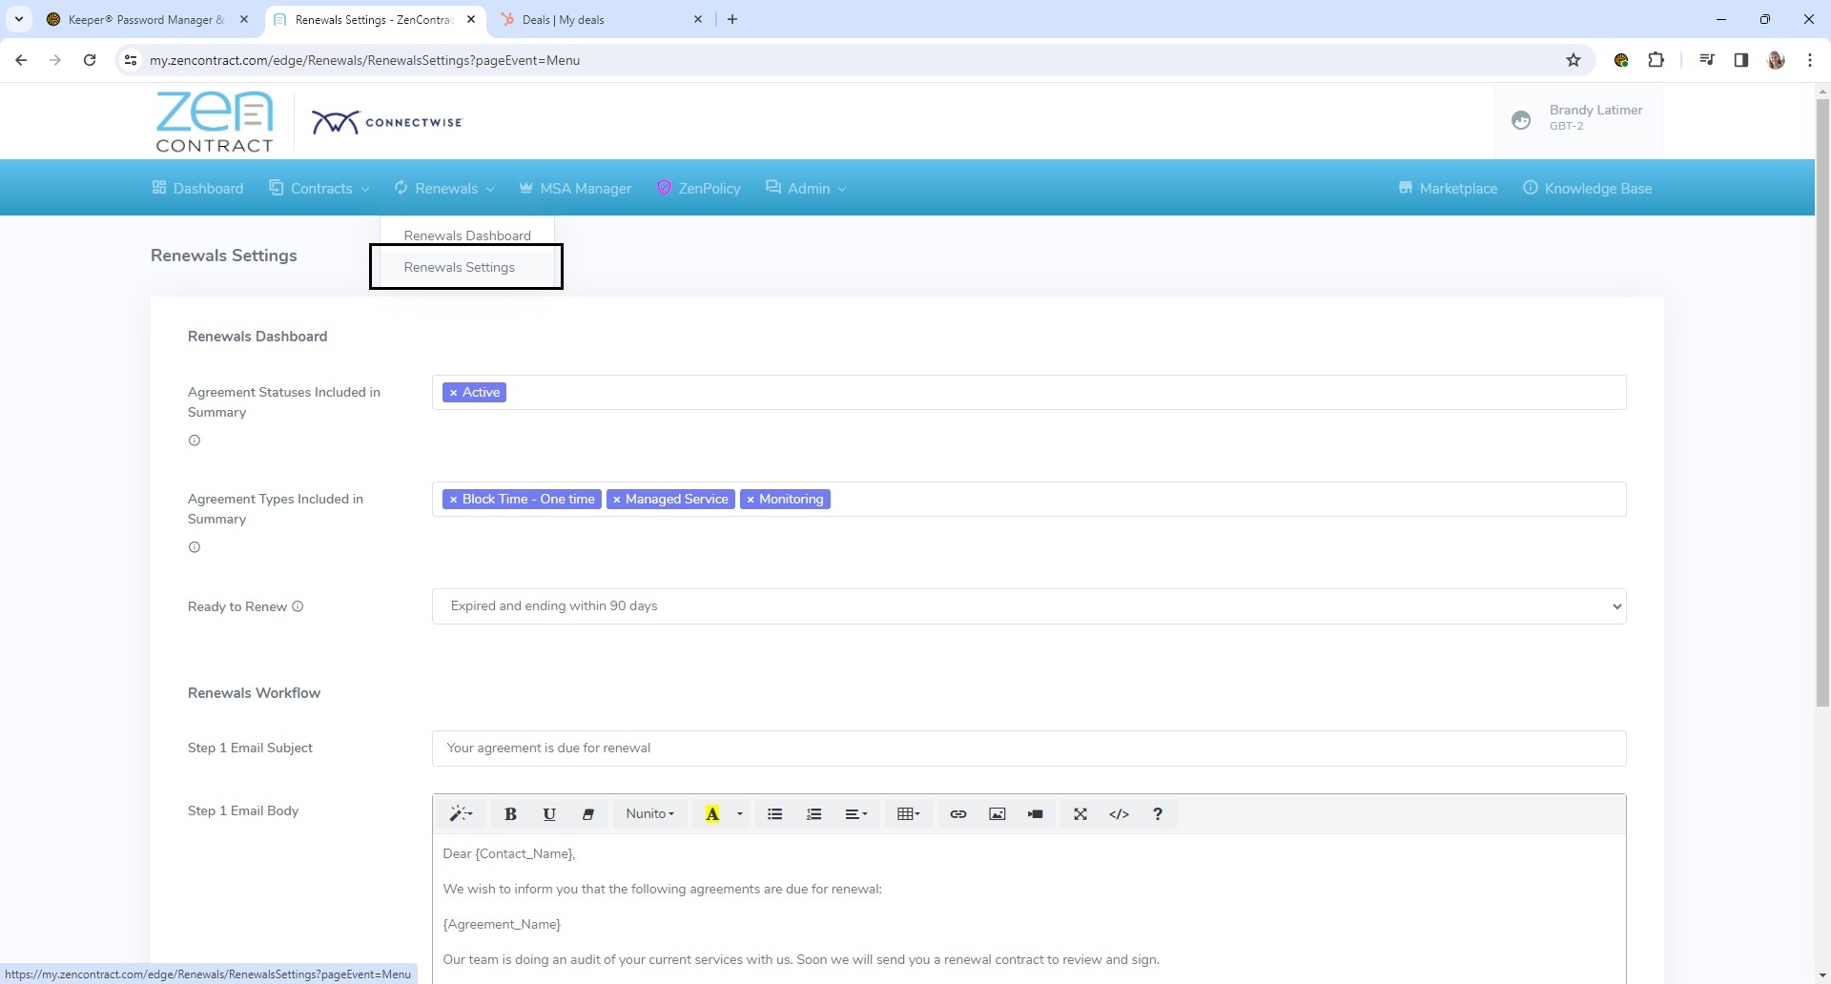Screen dimensions: 1831x984
Task: Open the magic wand style tool
Action: point(461,813)
